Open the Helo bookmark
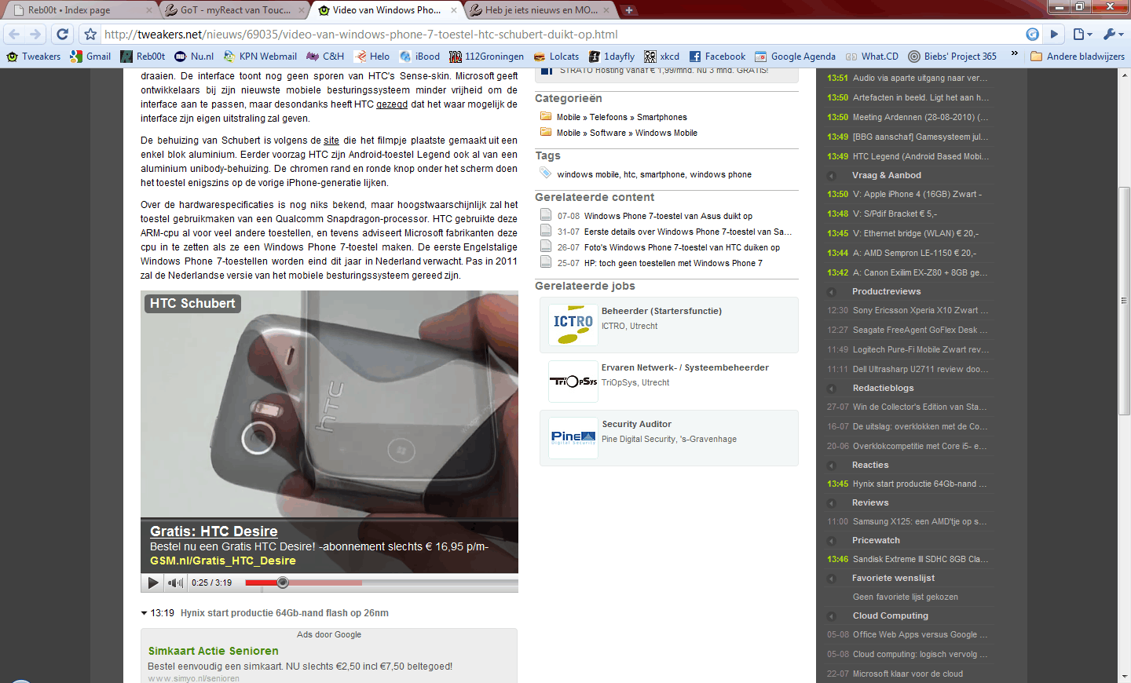 click(x=372, y=57)
